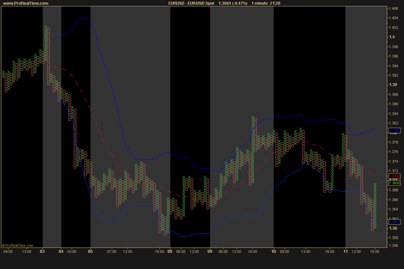
Task: Click the 04:00 time axis label
Action: (8, 251)
